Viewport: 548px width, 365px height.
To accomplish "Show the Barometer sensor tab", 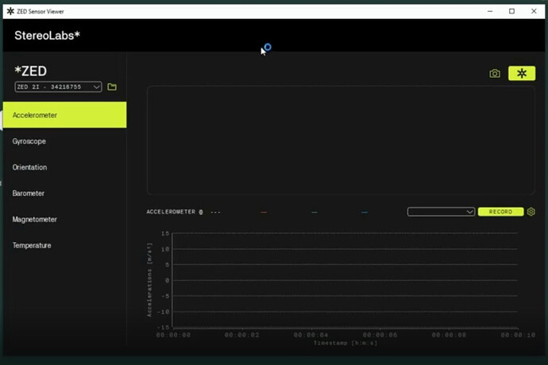I will (29, 194).
